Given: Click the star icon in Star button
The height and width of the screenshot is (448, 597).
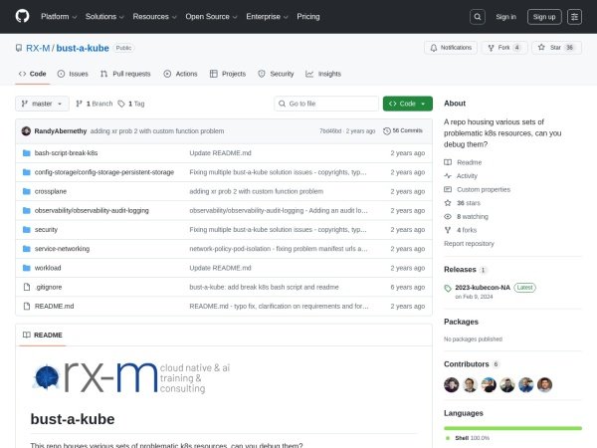Looking at the screenshot, I should pos(541,47).
